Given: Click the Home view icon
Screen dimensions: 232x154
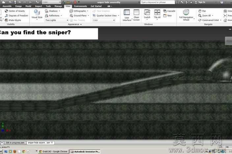Looking at the screenshot, I should point(225,20).
